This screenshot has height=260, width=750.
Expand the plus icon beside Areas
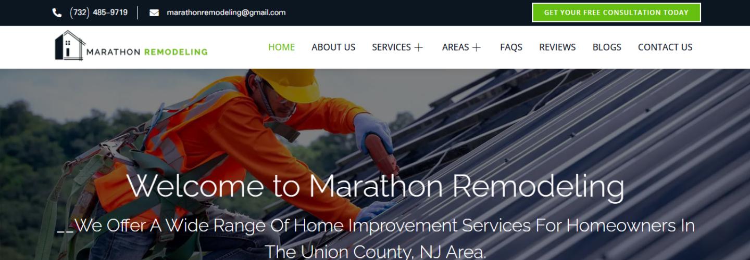coord(477,47)
